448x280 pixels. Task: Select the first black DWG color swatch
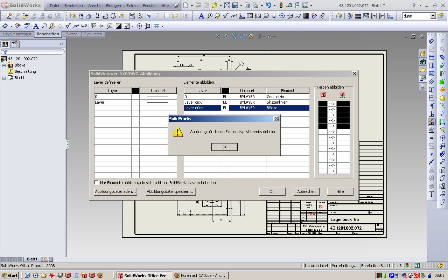(343, 104)
